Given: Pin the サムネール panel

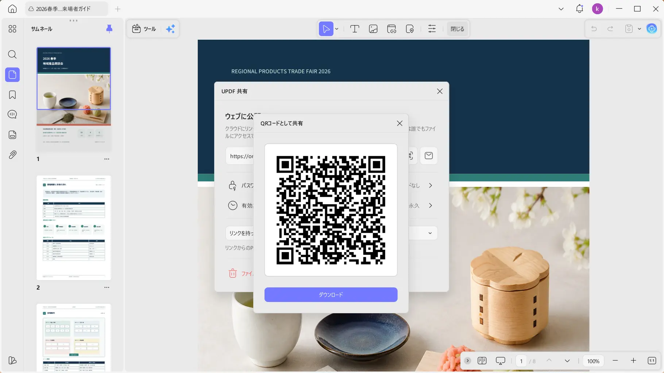Looking at the screenshot, I should 109,29.
